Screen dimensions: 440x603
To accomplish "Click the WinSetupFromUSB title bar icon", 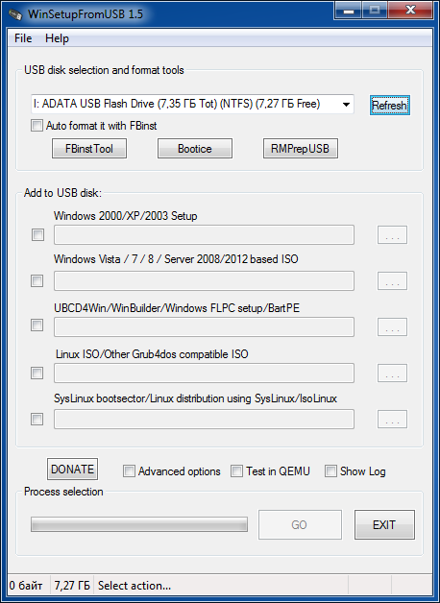I will coord(15,14).
